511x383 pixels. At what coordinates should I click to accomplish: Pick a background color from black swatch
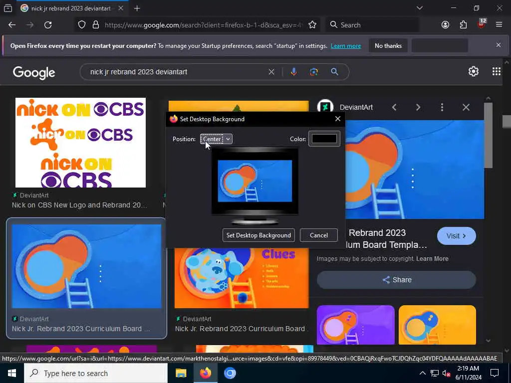[x=324, y=139]
